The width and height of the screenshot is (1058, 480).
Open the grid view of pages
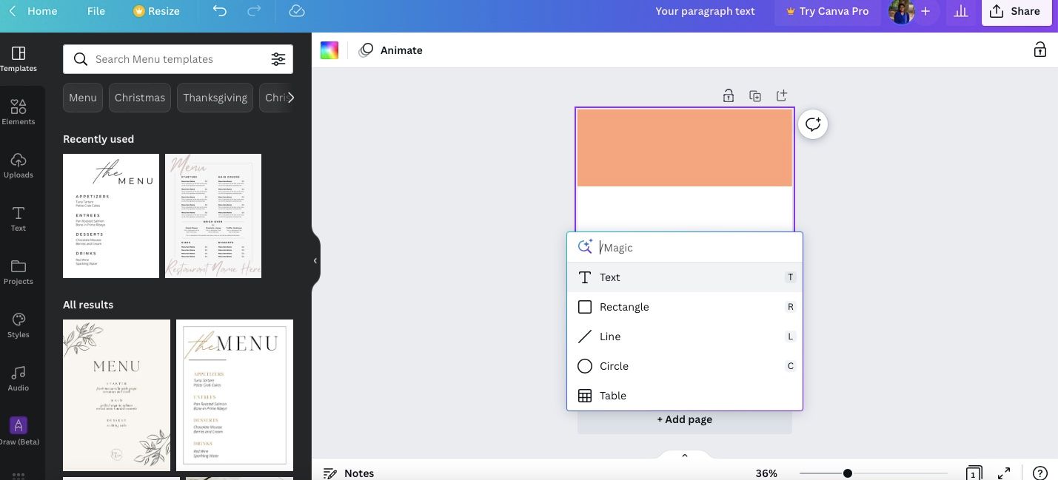click(974, 473)
